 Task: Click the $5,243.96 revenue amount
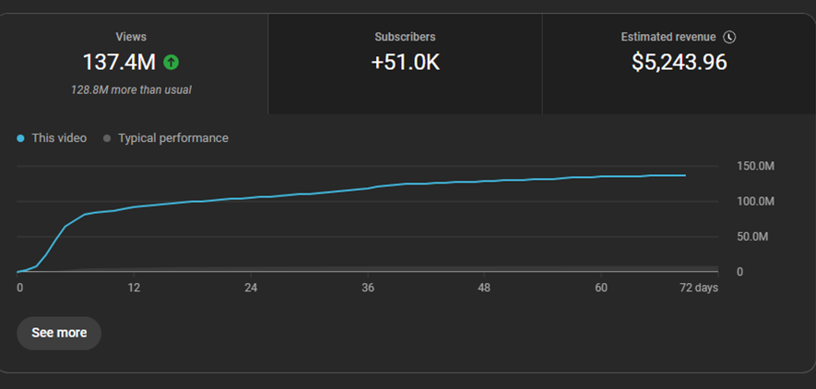(680, 63)
